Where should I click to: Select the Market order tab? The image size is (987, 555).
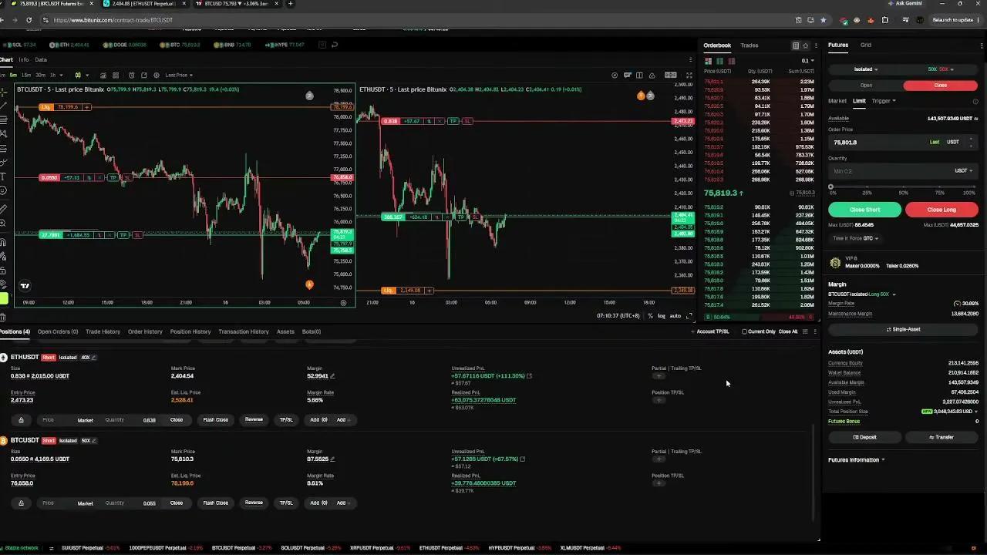(x=837, y=101)
